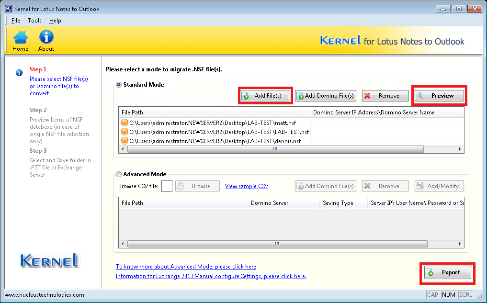Click the NSF icon beside LAB-TEST.nsf
The width and height of the screenshot is (487, 303).
tap(124, 132)
